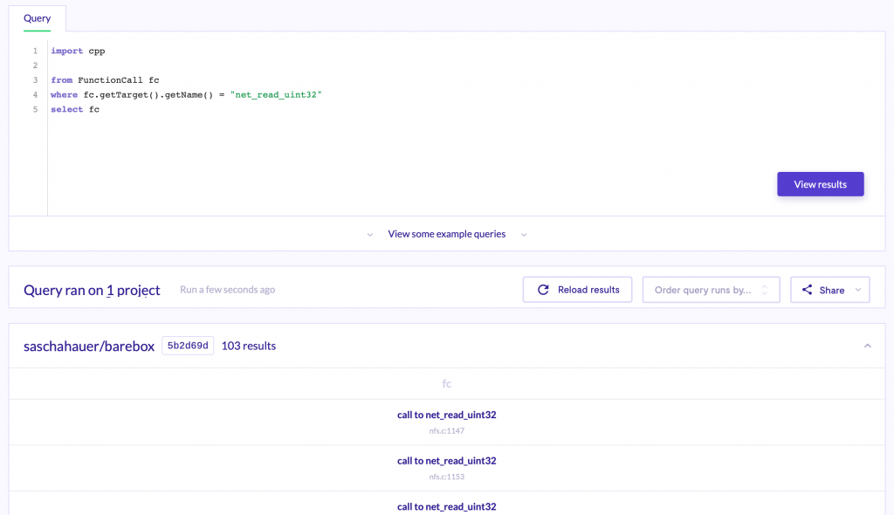Click the 5b2d69d commit hash badge
The width and height of the screenshot is (894, 515).
pyautogui.click(x=188, y=346)
